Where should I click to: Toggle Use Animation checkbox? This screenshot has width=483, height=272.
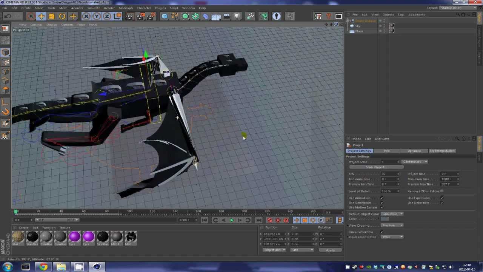click(382, 198)
